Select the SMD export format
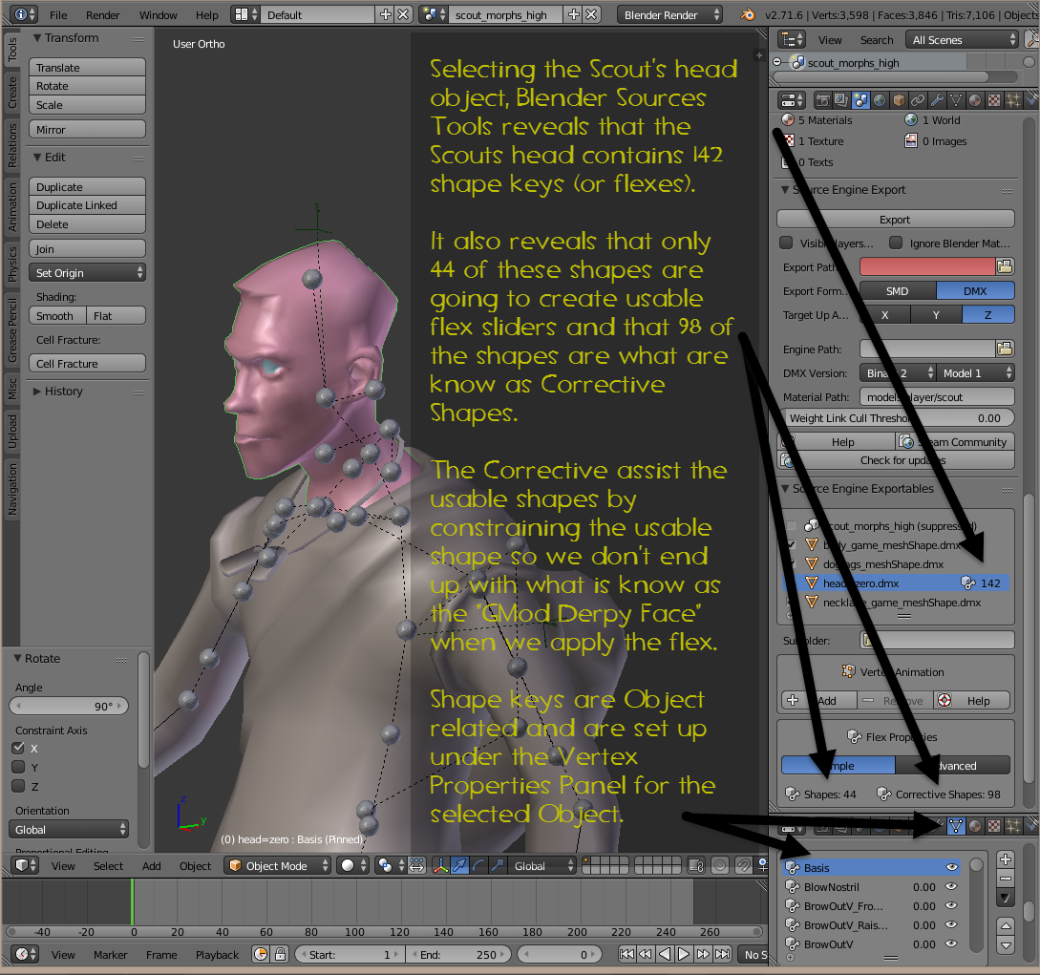Image resolution: width=1040 pixels, height=975 pixels. click(x=898, y=290)
